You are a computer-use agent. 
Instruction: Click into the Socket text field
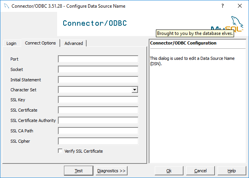98,69
